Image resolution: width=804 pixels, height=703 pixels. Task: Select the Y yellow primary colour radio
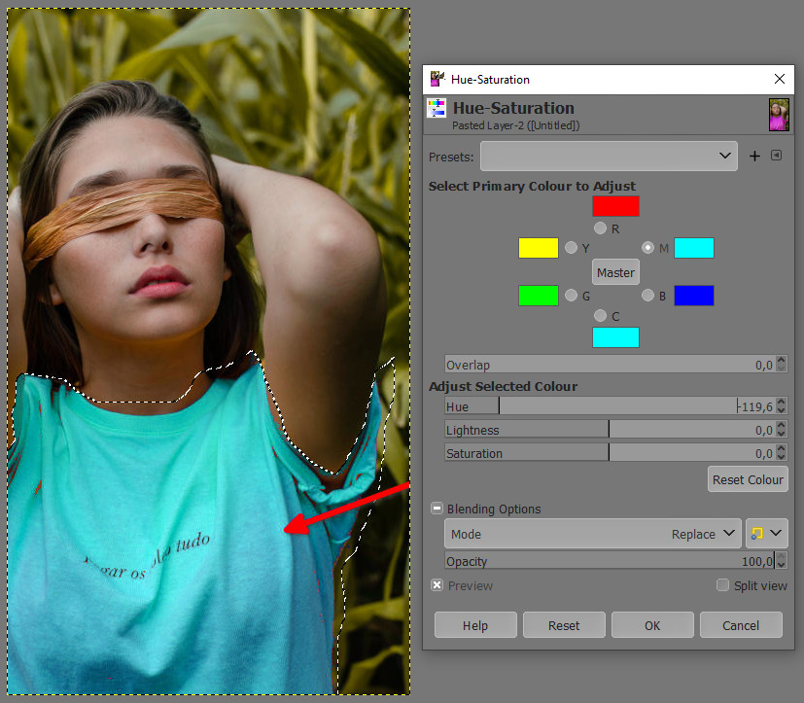(x=571, y=248)
